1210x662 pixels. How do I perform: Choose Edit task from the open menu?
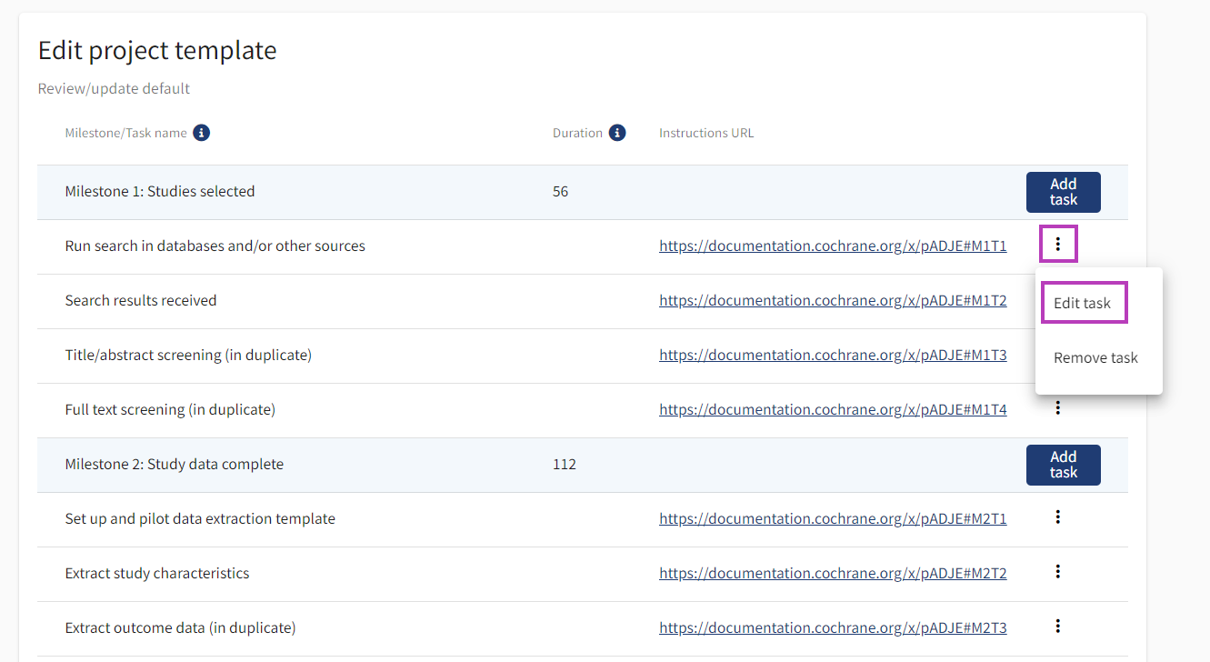1082,303
